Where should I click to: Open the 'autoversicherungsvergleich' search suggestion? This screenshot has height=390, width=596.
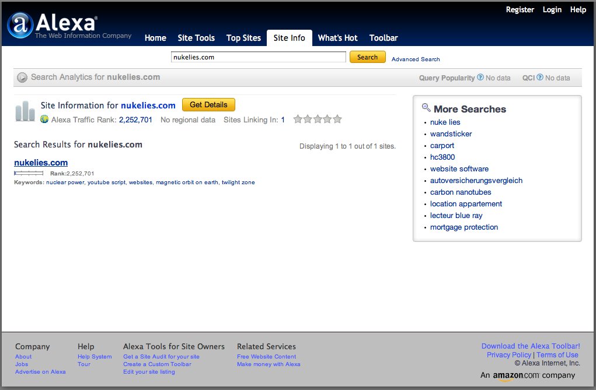point(476,180)
